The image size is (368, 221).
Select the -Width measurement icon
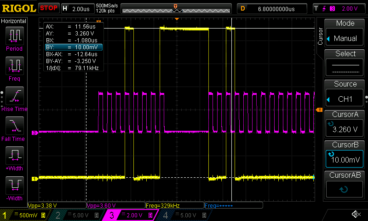[15, 185]
